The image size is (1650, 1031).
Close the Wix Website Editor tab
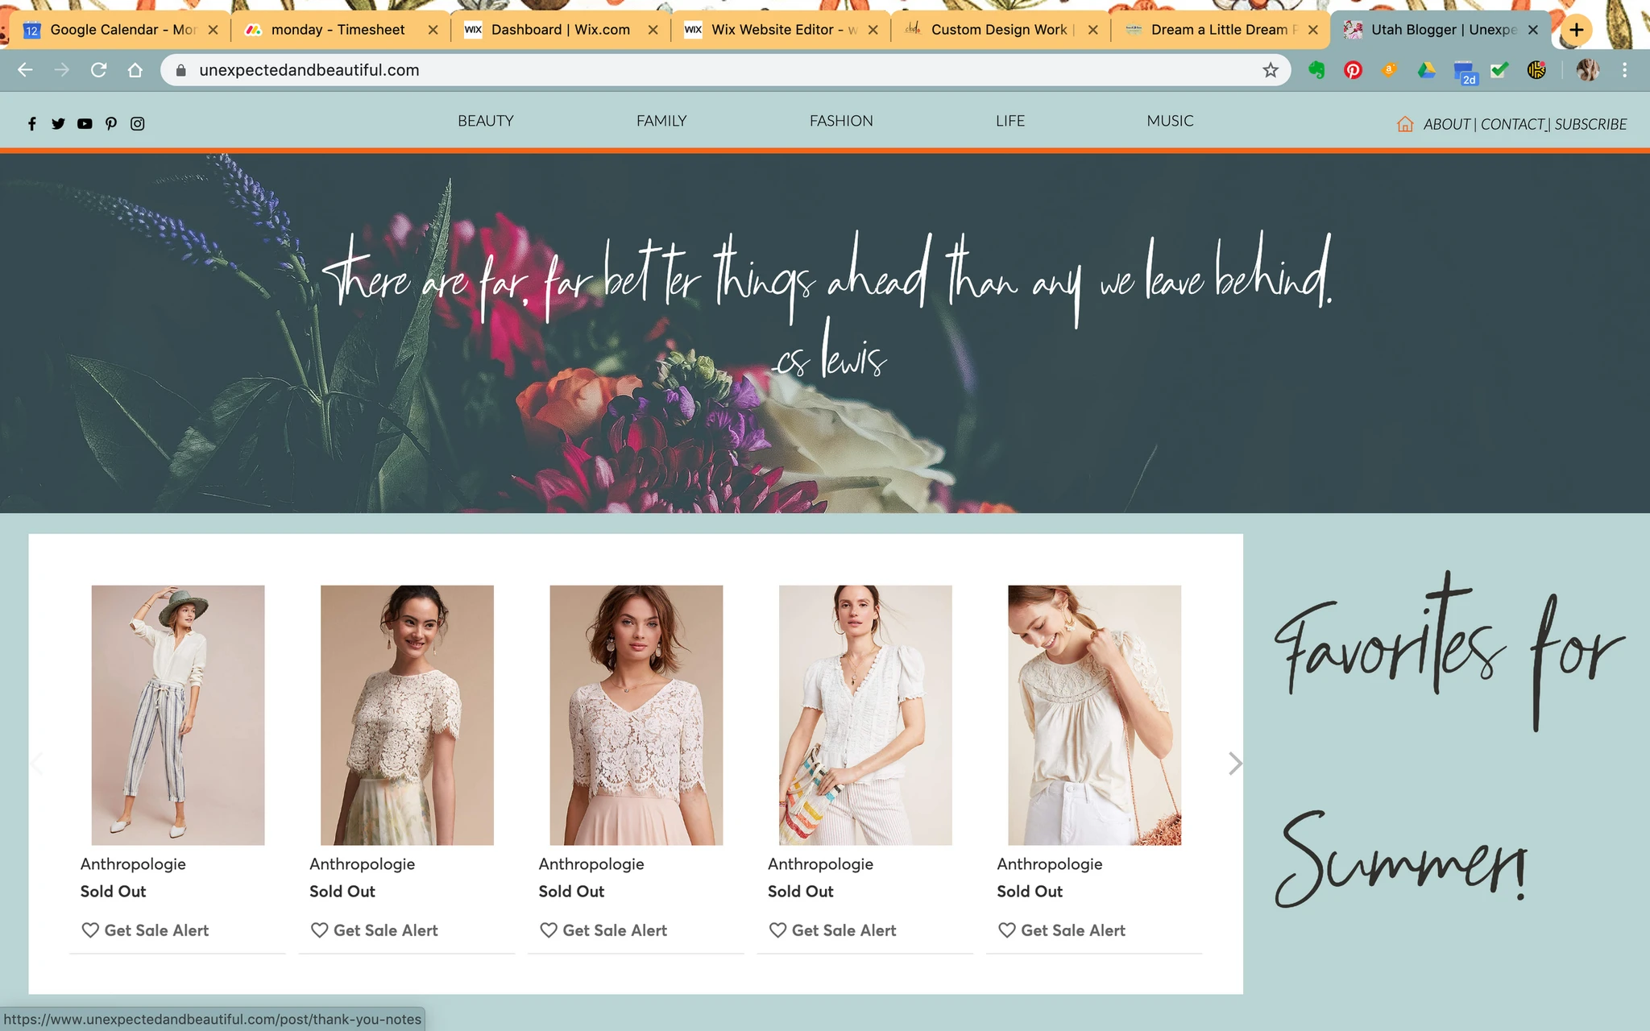pos(873,30)
